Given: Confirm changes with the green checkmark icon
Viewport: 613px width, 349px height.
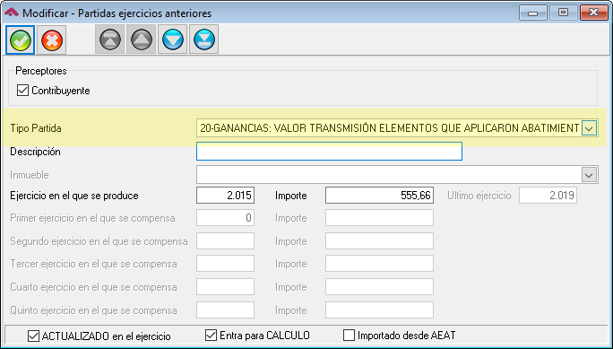Looking at the screenshot, I should coord(21,39).
